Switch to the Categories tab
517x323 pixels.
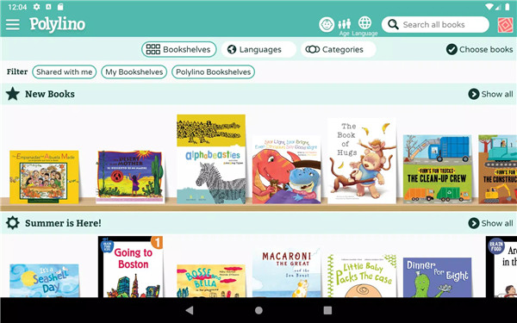pyautogui.click(x=338, y=49)
